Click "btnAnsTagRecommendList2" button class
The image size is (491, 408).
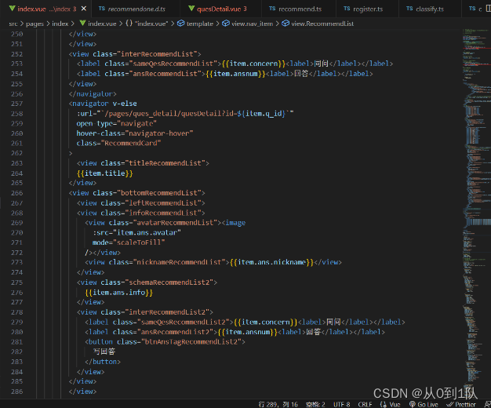191,341
